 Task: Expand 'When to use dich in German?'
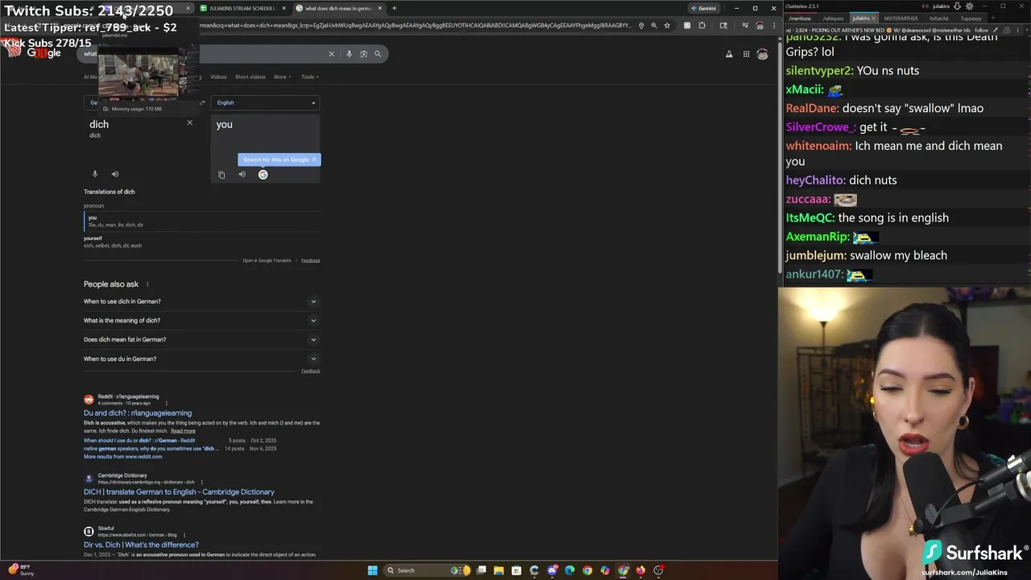tap(201, 301)
